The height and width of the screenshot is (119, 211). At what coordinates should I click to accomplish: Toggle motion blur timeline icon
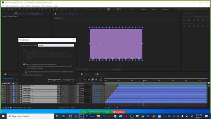point(96,80)
